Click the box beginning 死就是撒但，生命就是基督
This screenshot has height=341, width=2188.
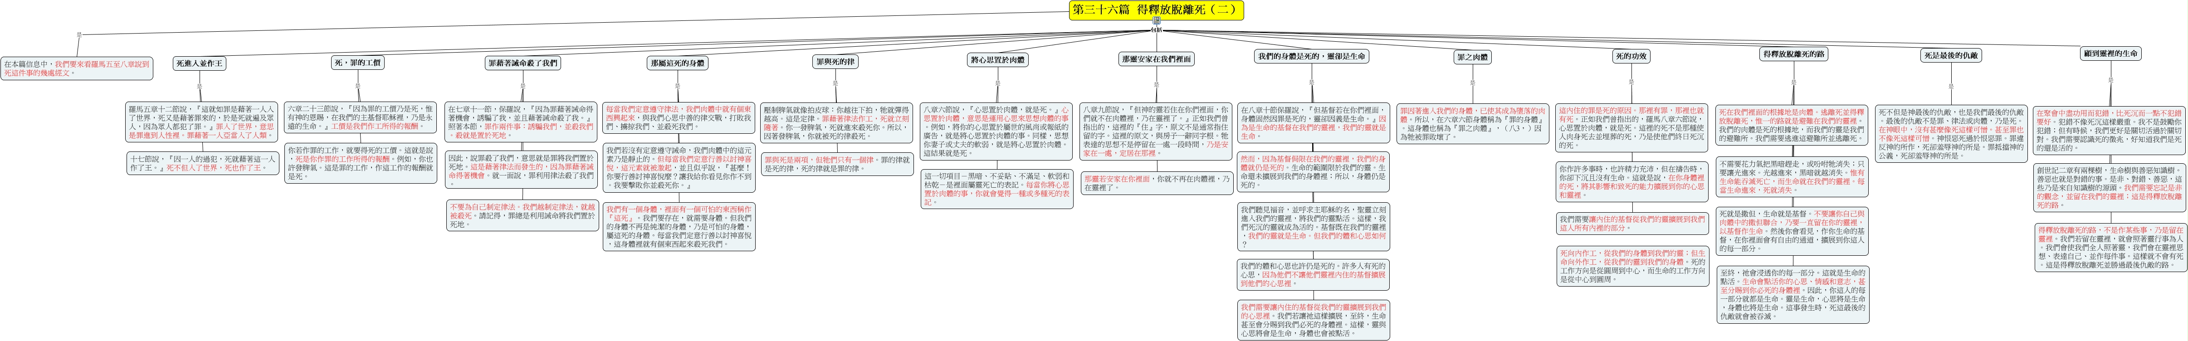point(1793,231)
